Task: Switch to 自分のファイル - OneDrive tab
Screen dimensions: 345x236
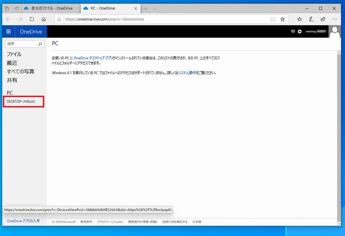Action: (52, 9)
